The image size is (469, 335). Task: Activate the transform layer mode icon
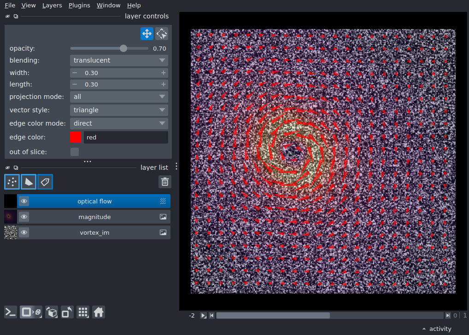point(162,34)
